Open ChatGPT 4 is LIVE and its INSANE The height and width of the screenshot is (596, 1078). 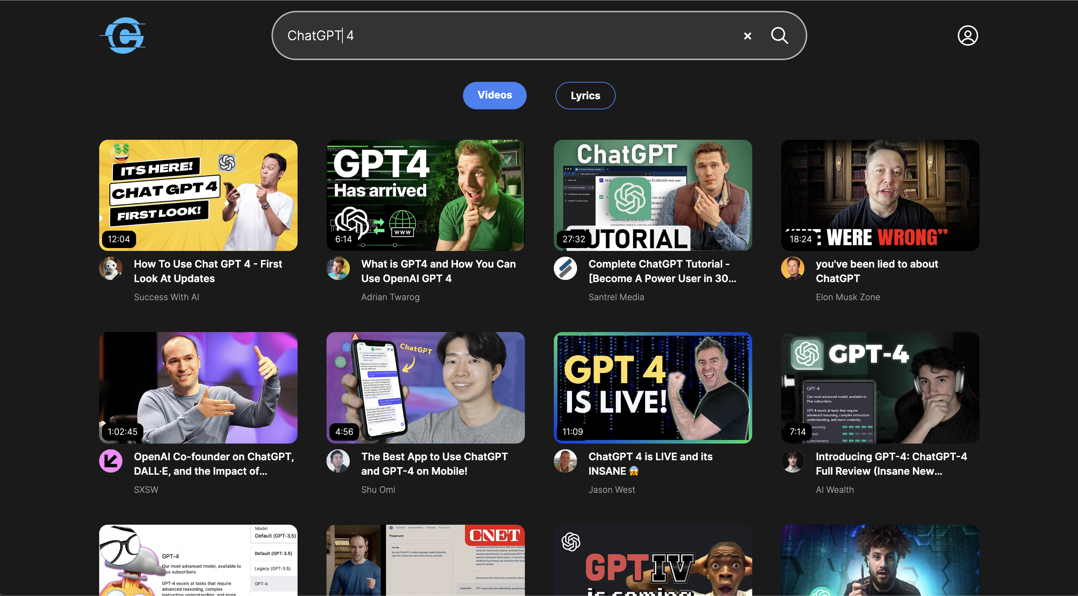(x=650, y=464)
